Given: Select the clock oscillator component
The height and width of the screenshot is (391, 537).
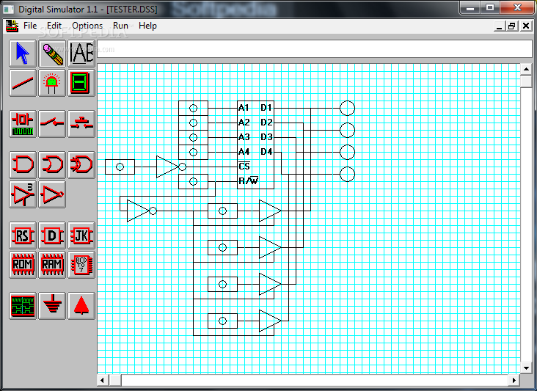Looking at the screenshot, I should coord(23,124).
